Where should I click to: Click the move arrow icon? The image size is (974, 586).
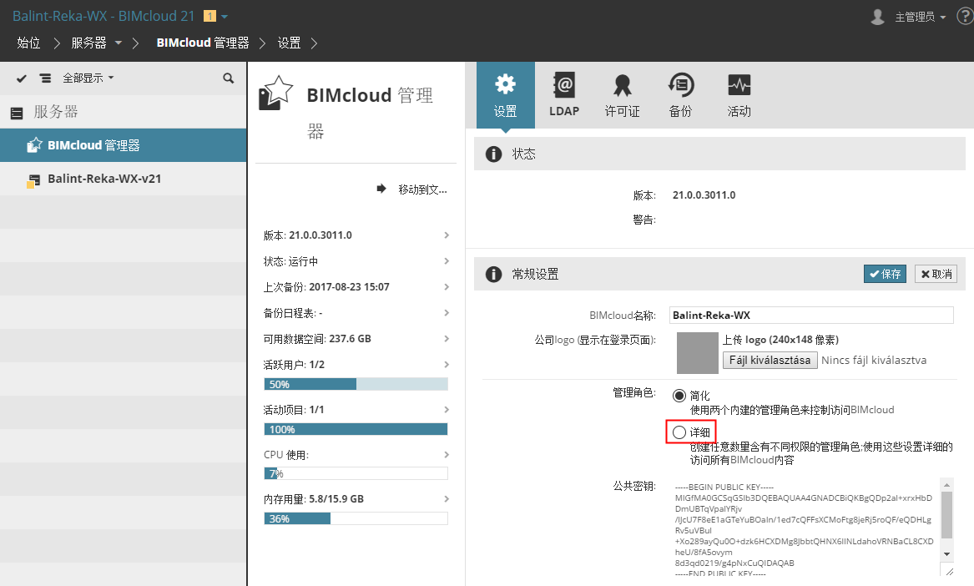[381, 189]
